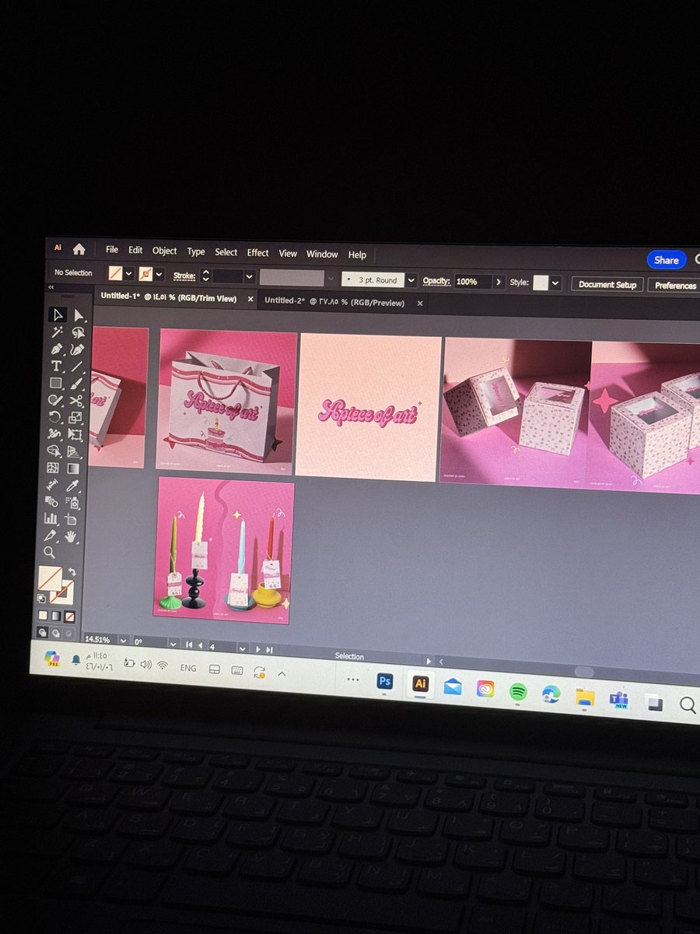The image size is (700, 934).
Task: Select the Zoom magnifier tool
Action: coord(50,552)
